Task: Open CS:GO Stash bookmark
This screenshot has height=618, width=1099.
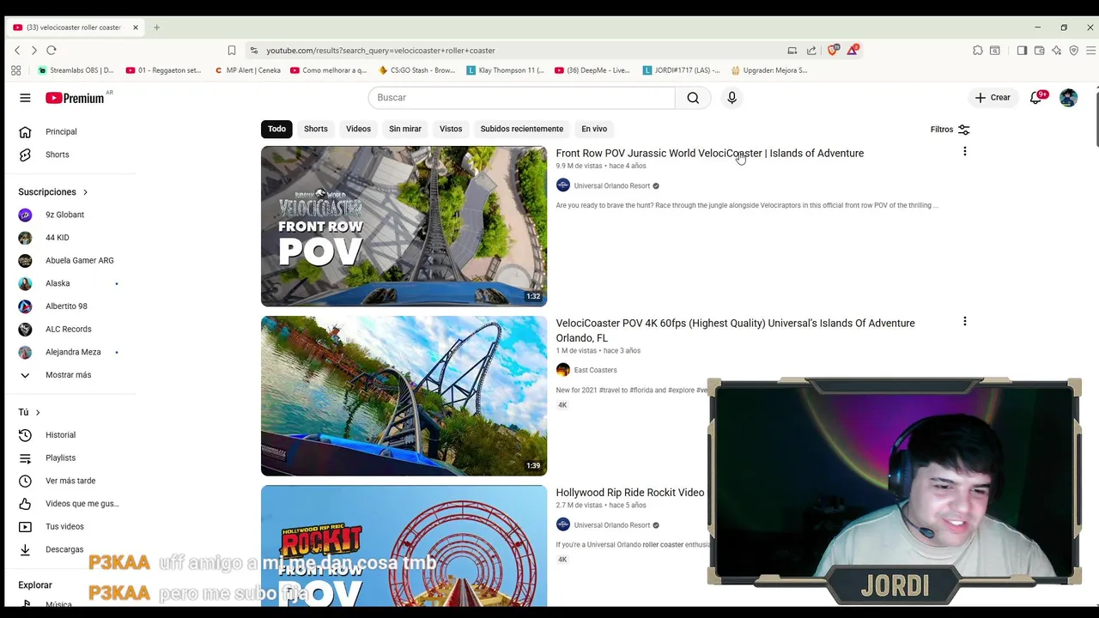Action: point(416,70)
